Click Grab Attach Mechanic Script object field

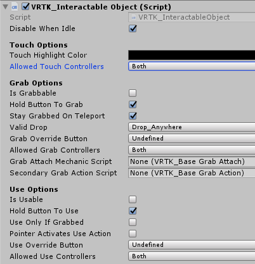[x=192, y=161]
